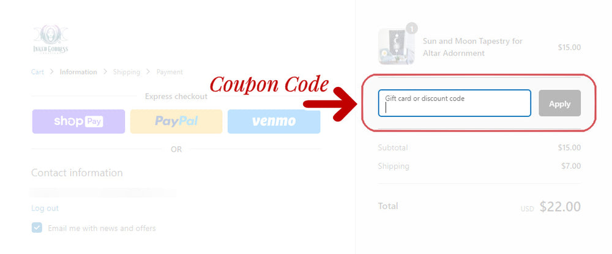Apply the discount code
612x254 pixels.
coord(560,103)
